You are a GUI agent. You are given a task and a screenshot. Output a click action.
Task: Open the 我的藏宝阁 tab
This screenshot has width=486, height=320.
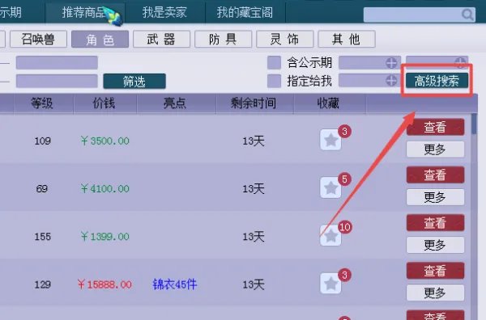[x=245, y=13]
